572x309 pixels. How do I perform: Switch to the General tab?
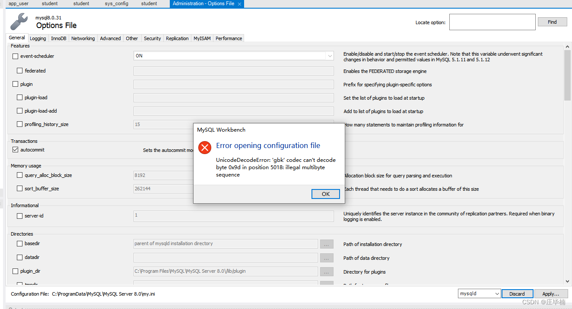(17, 38)
